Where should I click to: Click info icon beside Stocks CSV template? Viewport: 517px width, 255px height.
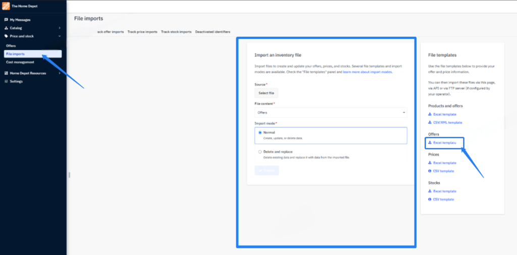[x=430, y=199]
